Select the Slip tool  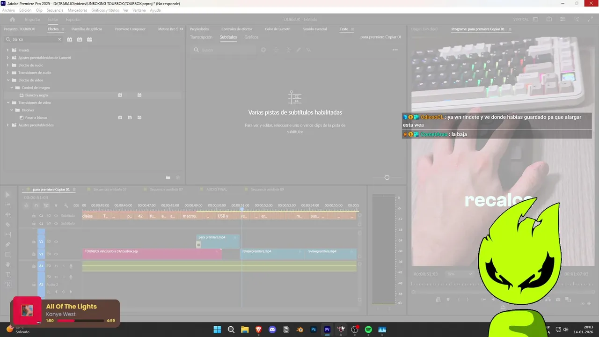[x=8, y=234]
